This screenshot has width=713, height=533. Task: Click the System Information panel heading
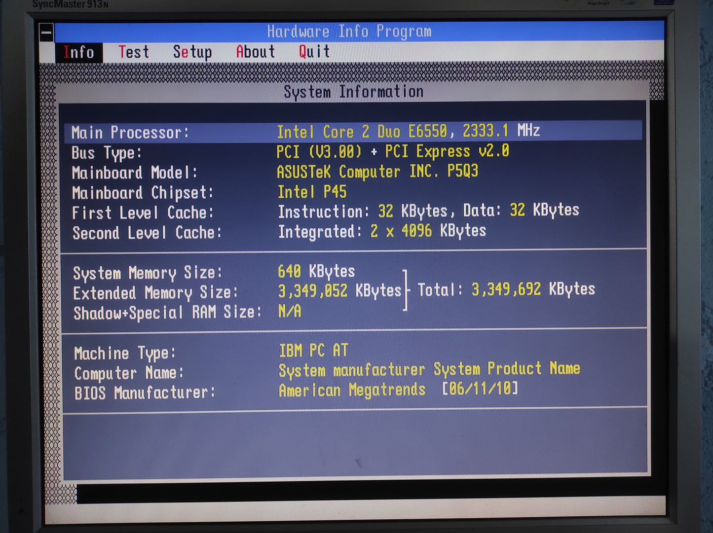pyautogui.click(x=353, y=92)
